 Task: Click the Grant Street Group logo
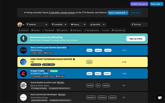coord(23,98)
